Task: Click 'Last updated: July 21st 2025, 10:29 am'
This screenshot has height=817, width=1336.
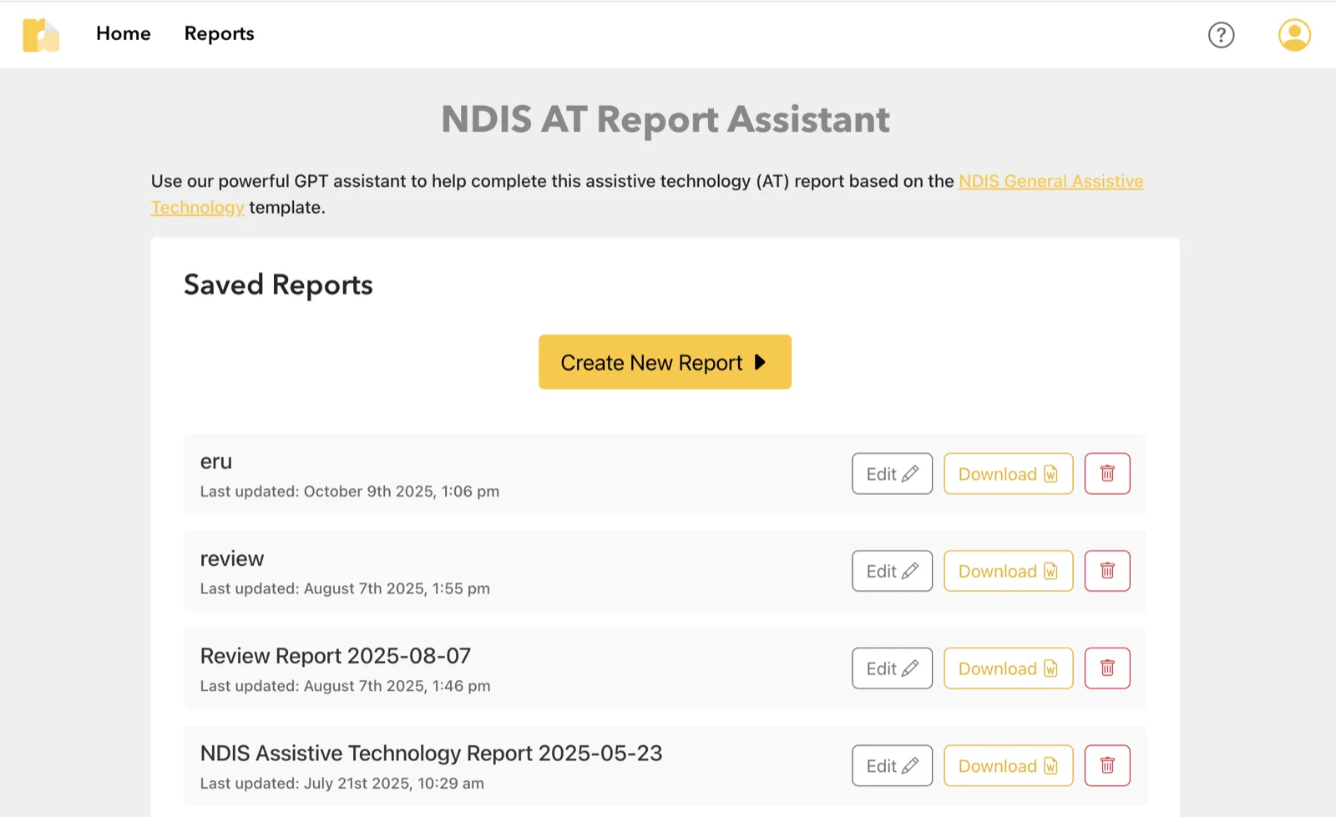Action: [x=342, y=784]
